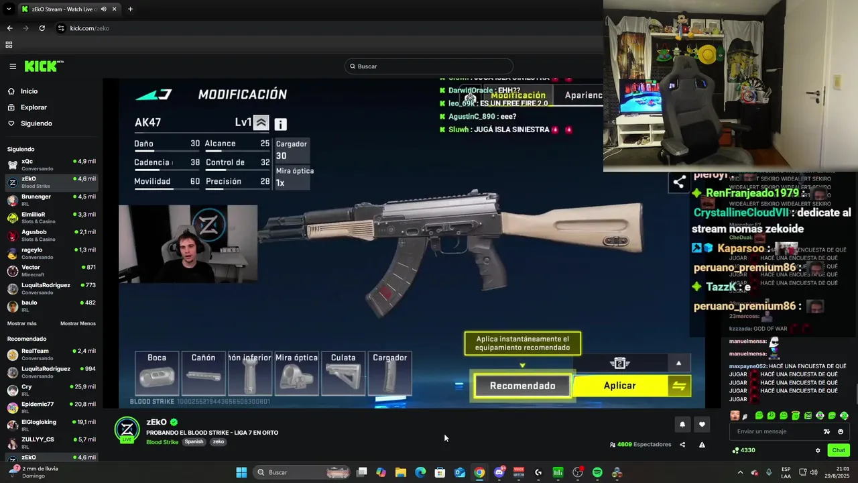Image resolution: width=858 pixels, height=483 pixels.
Task: Open Explorar in sidebar
Action: click(x=34, y=107)
